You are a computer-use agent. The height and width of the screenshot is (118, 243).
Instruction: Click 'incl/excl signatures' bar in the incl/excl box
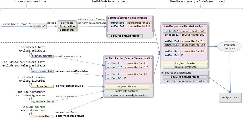(127, 91)
